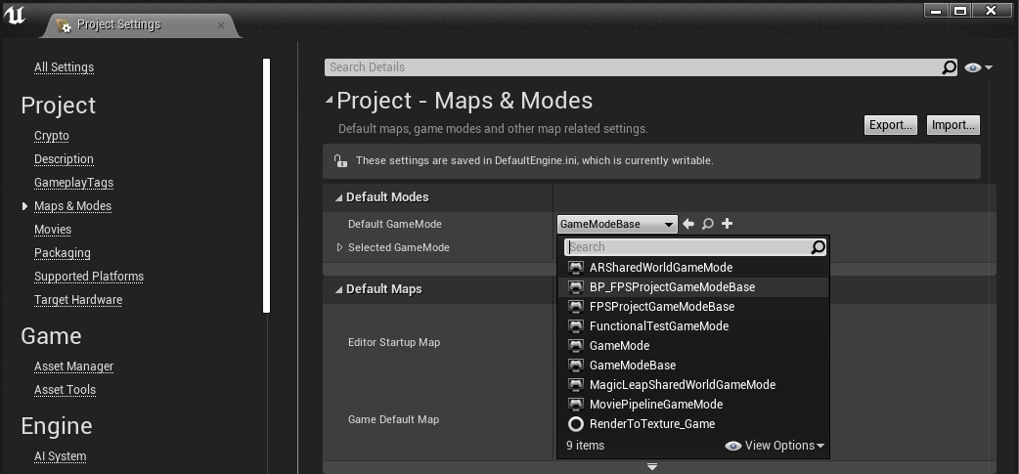1019x474 pixels.
Task: Open the eye view options menu
Action: point(979,67)
